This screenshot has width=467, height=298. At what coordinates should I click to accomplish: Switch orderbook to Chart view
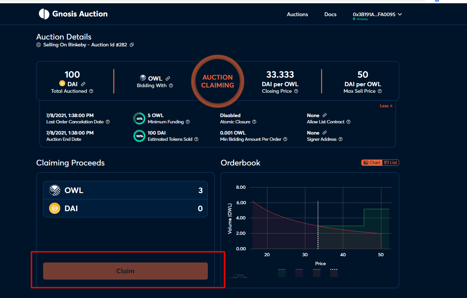tap(372, 162)
